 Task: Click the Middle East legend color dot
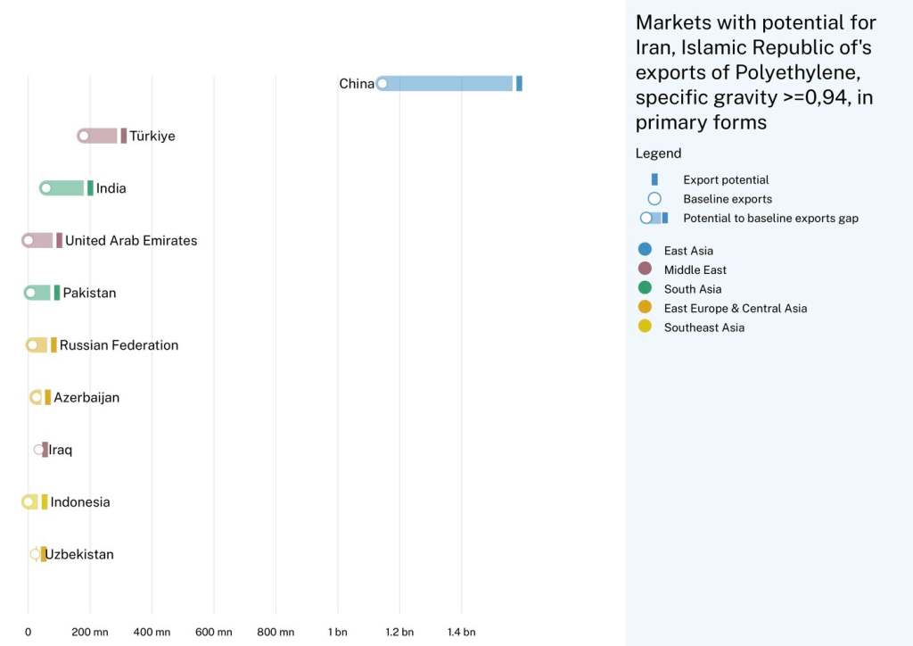click(646, 269)
